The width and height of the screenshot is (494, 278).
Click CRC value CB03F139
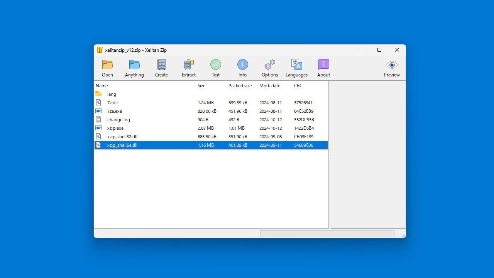click(x=304, y=137)
